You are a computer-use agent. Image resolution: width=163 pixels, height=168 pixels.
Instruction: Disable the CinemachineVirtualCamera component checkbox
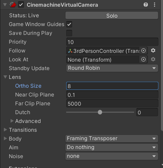coord(21,5)
